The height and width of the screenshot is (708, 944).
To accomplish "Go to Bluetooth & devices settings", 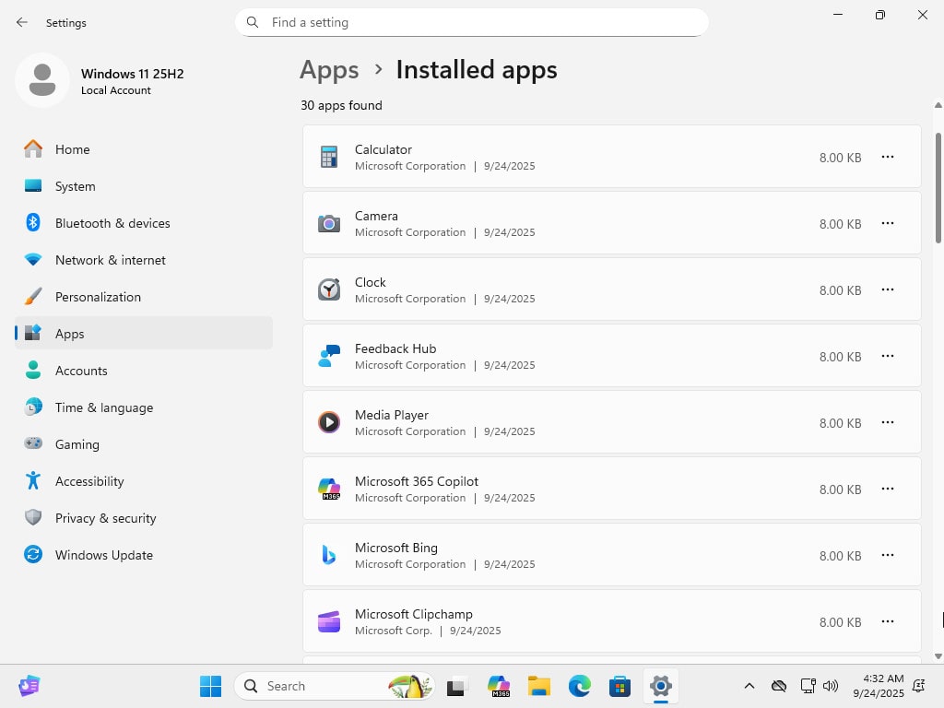I will point(112,223).
